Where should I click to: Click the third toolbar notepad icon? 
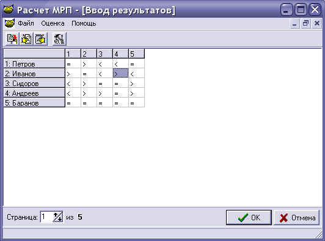40,38
